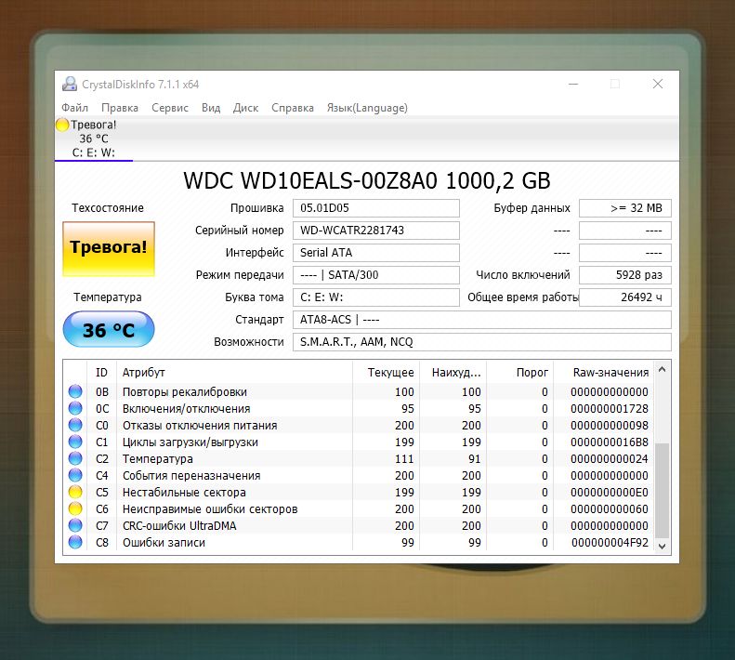Click the Наихуд... column header
The image size is (735, 660).
(x=453, y=373)
